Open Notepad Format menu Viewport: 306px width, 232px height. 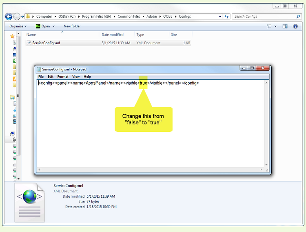pyautogui.click(x=63, y=77)
